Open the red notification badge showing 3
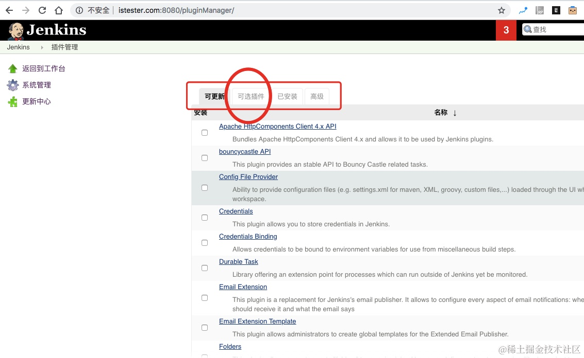 point(506,30)
